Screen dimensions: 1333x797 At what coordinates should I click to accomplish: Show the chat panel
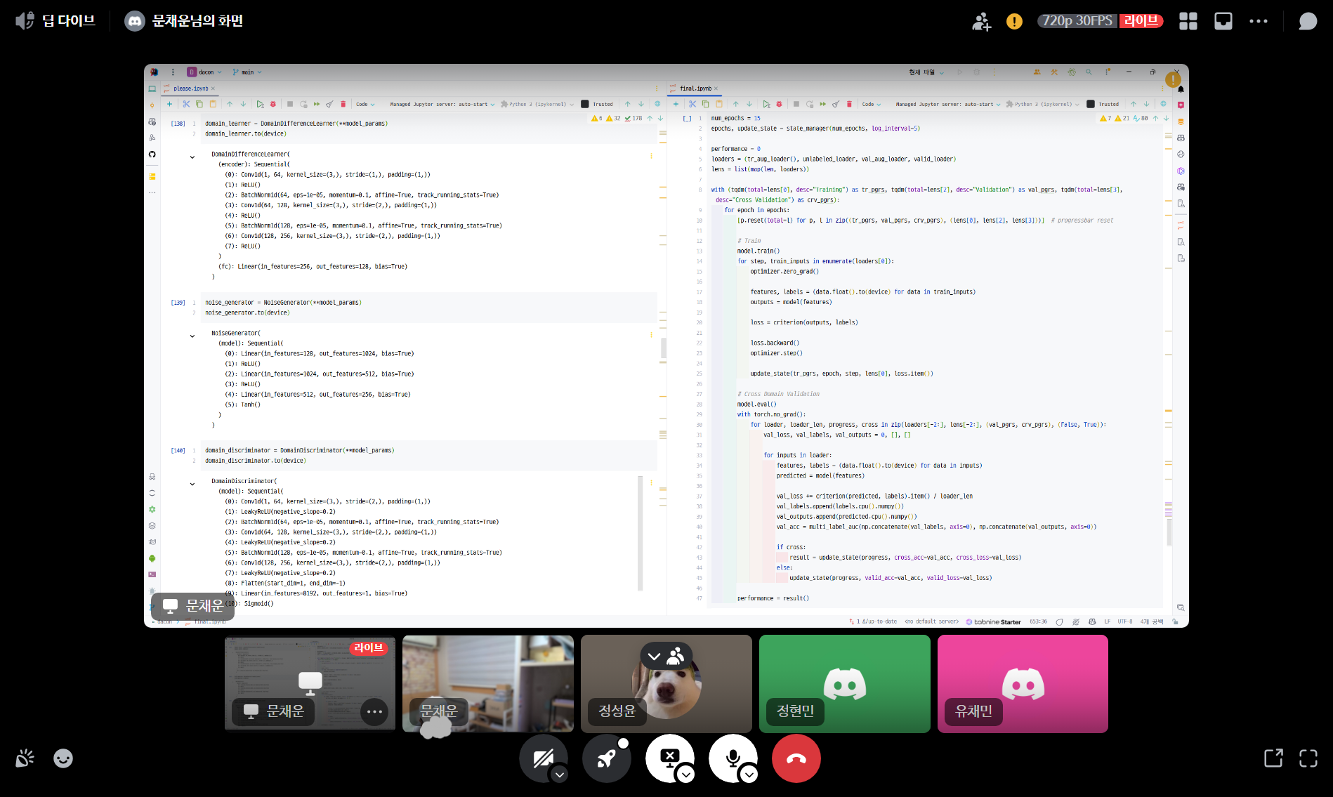click(1308, 21)
